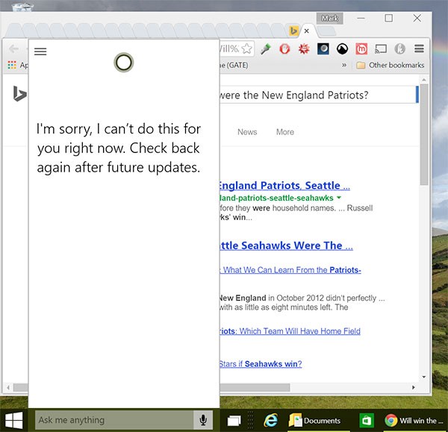Click the red stop-hand Adblock extension icon
The height and width of the screenshot is (432, 448).
pyautogui.click(x=284, y=48)
